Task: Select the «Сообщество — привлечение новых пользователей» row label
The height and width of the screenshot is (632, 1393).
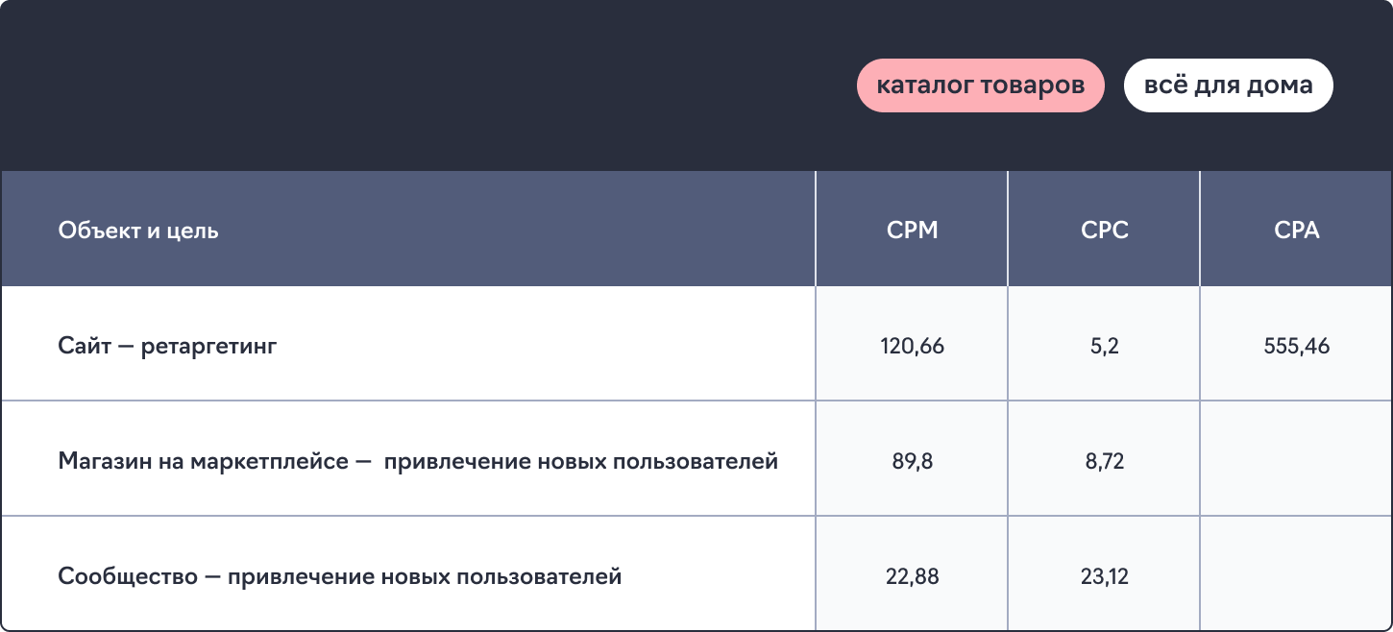Action: [339, 576]
